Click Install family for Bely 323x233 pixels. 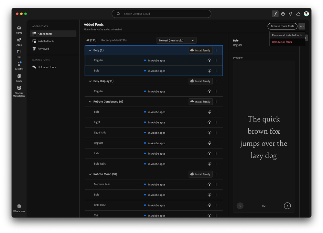(201, 50)
